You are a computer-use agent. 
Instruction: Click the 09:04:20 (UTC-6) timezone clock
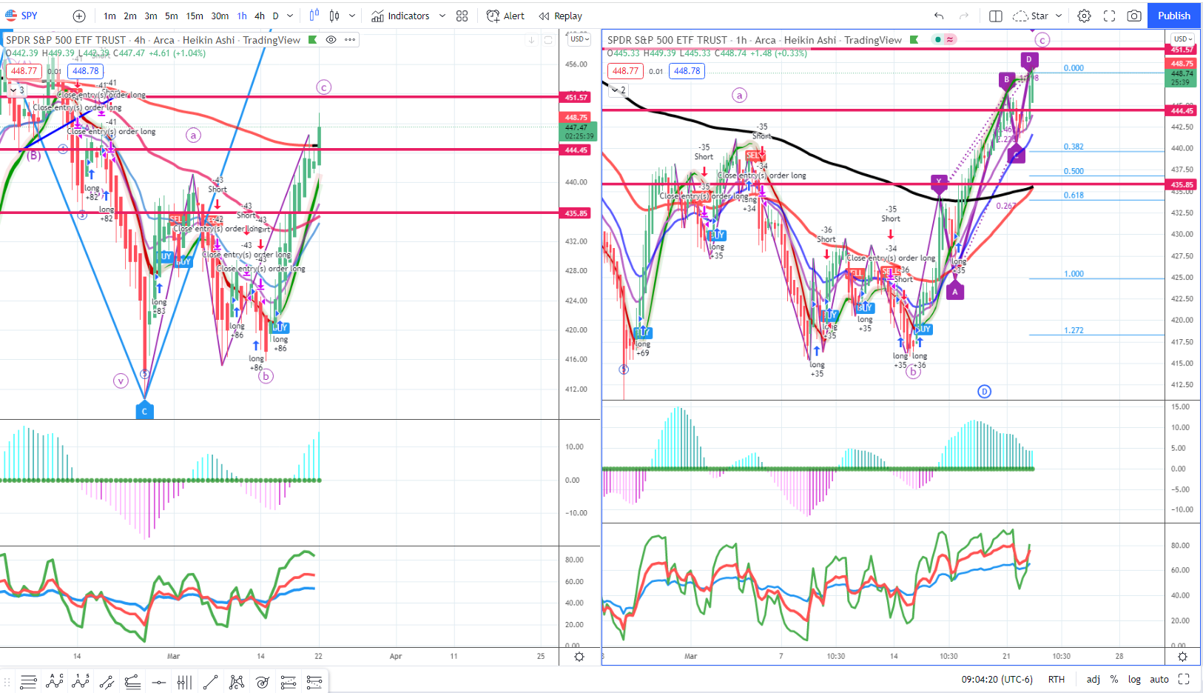tap(997, 679)
